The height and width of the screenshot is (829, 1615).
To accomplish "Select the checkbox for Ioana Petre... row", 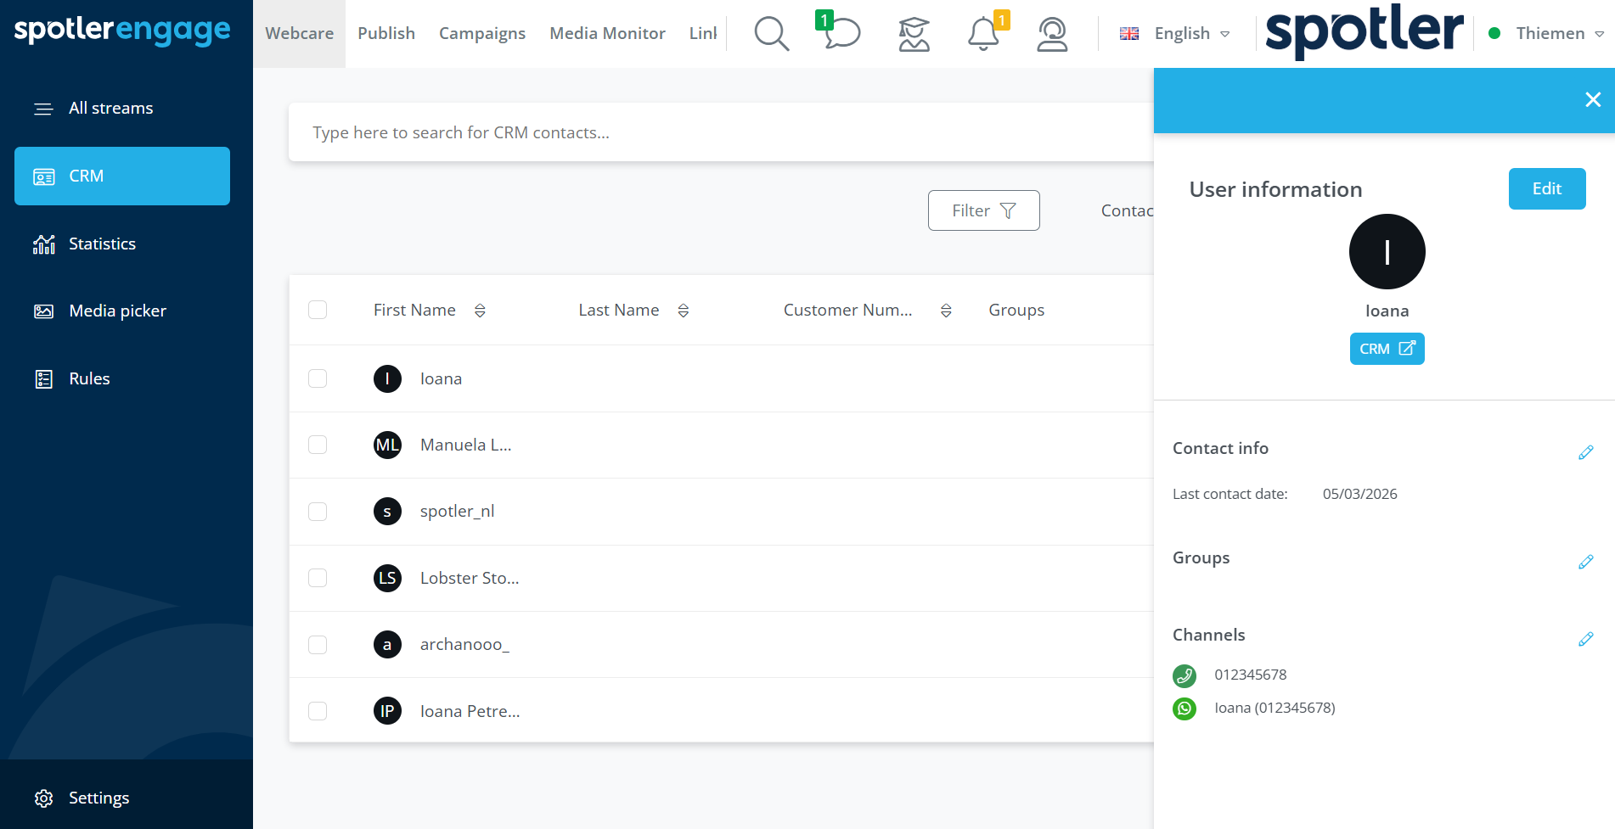I will coord(318,711).
